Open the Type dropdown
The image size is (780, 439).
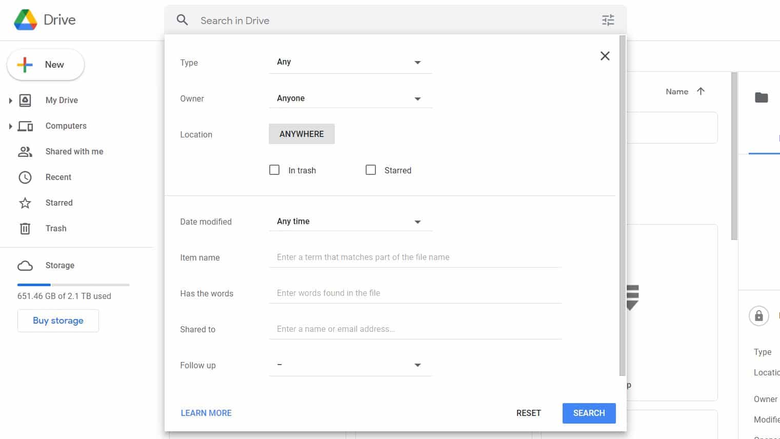pyautogui.click(x=350, y=63)
